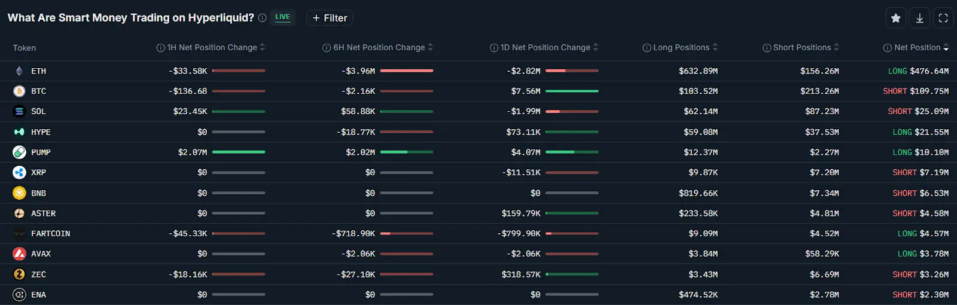Click the BNB token icon

click(19, 193)
